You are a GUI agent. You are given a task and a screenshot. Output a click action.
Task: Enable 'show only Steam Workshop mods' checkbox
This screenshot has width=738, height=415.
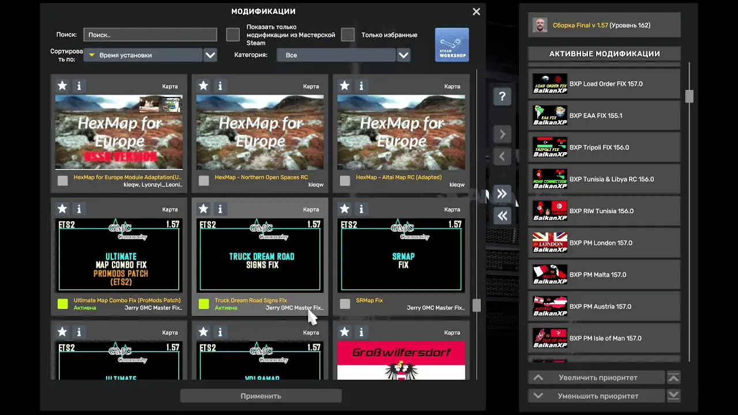233,35
